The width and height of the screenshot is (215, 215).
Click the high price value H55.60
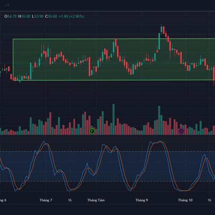(25, 16)
